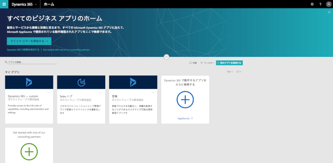
Task: Click the green plus circle for consulting partners
Action: [29, 152]
